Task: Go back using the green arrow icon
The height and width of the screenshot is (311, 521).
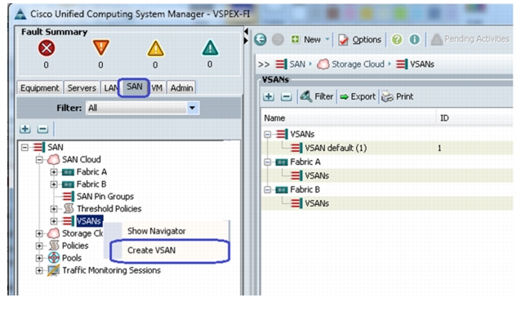Action: pyautogui.click(x=260, y=40)
